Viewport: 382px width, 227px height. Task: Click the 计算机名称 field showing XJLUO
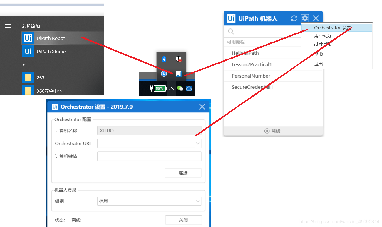(149, 131)
